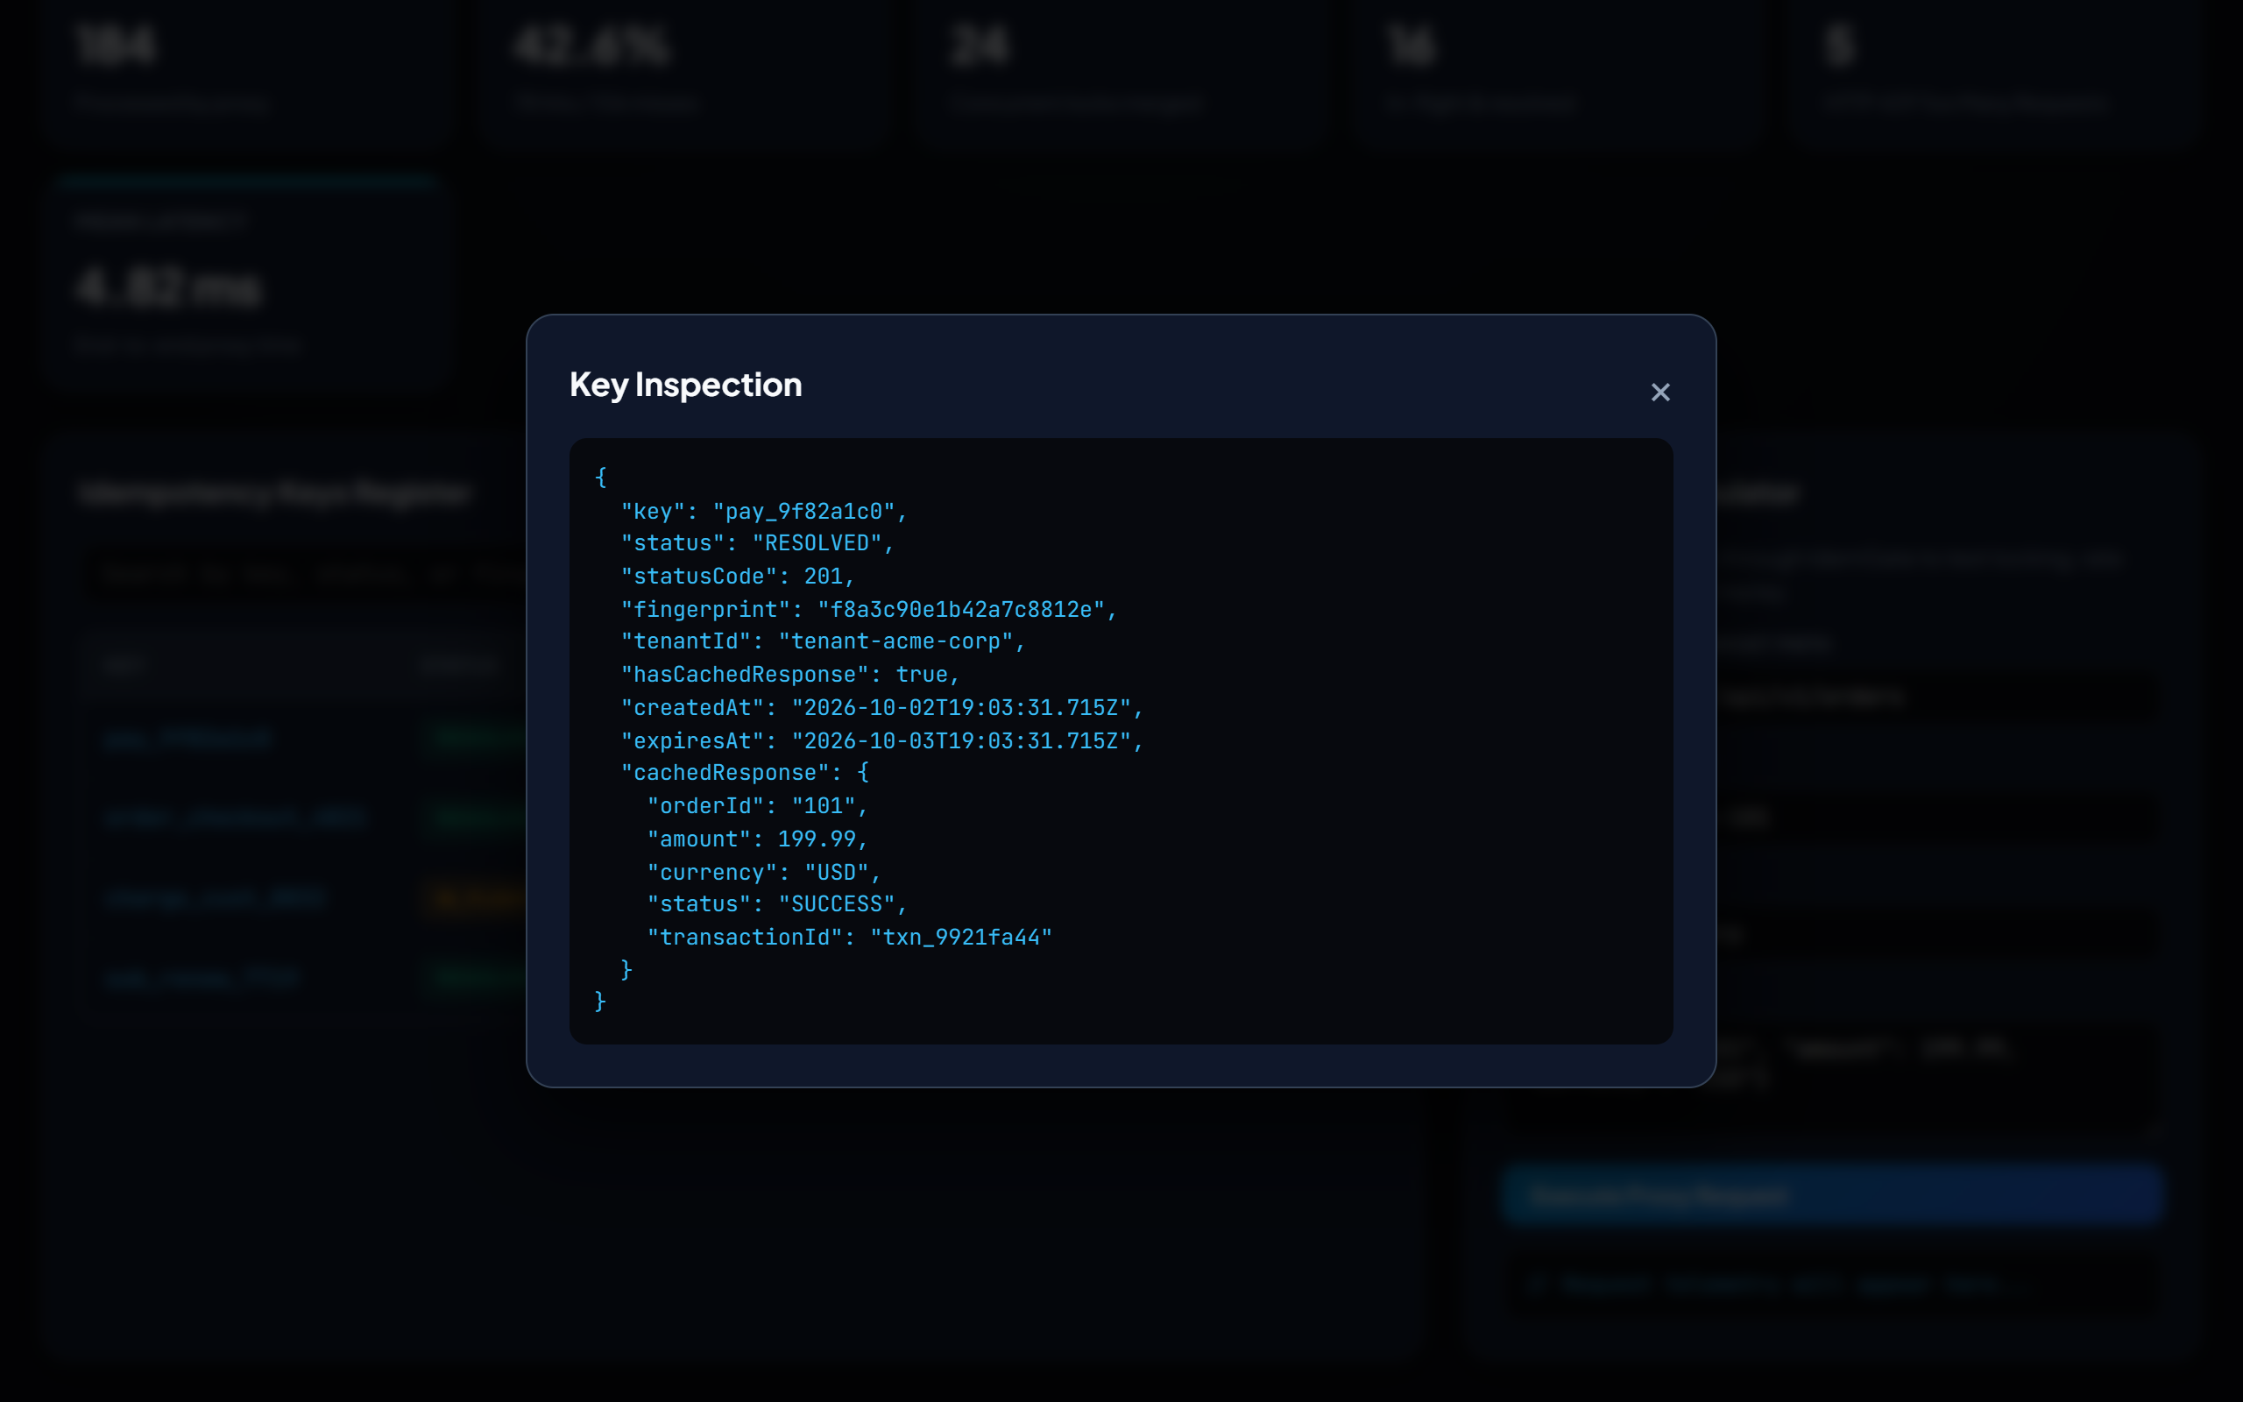The height and width of the screenshot is (1402, 2243).
Task: Click the transactionId txn_9921fa44 line
Action: click(849, 938)
